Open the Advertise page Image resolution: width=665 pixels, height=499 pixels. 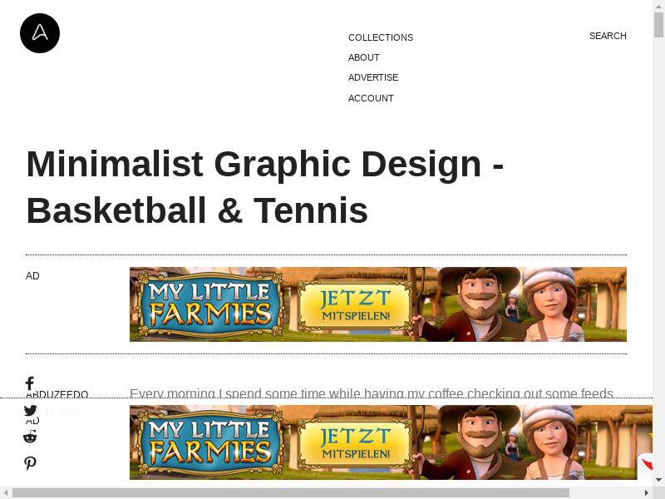[372, 77]
